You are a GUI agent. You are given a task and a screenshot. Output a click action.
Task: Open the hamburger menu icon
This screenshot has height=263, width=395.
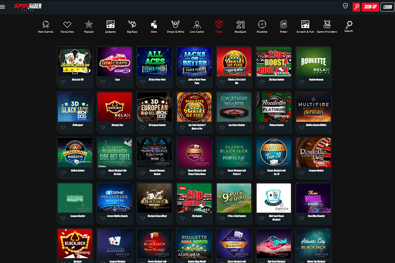coord(3,7)
